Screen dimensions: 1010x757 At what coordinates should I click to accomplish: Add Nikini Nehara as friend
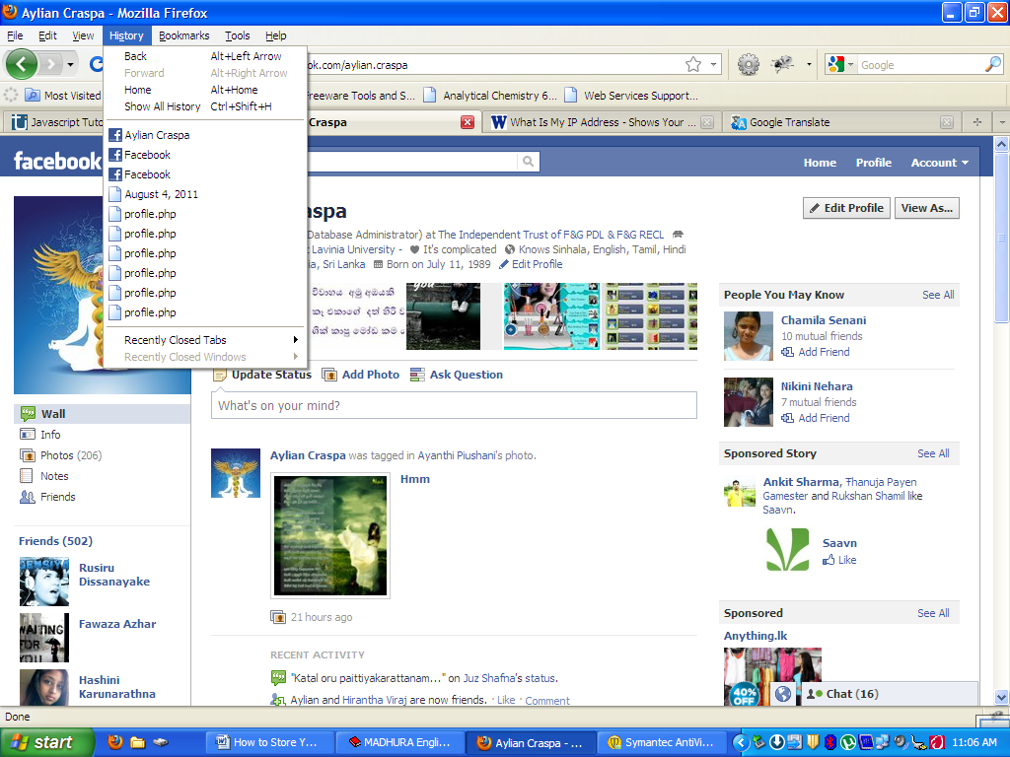coord(816,418)
